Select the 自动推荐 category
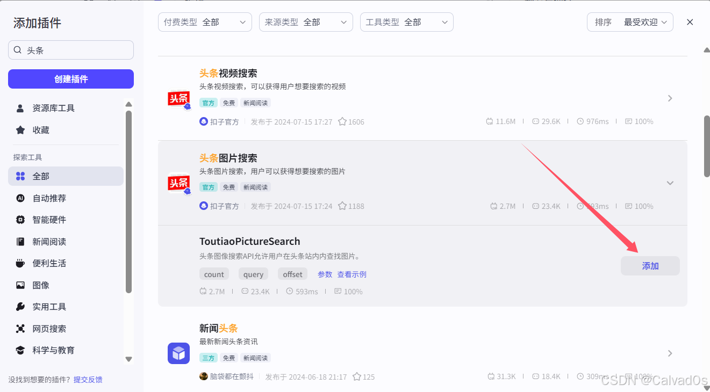710x392 pixels. pos(66,198)
